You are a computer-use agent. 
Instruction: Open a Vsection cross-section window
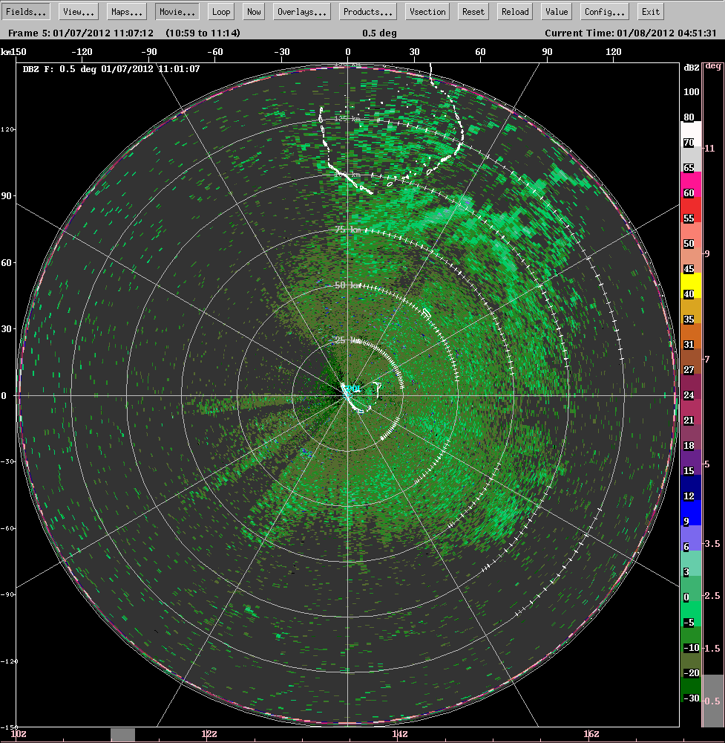(427, 11)
